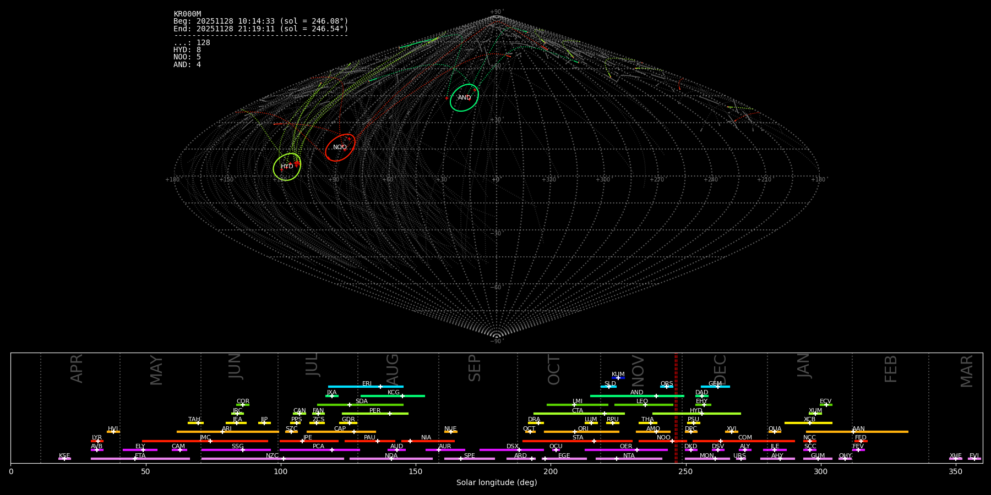Image resolution: width=991 pixels, height=495 pixels.
Task: Click the KR000M station title text
Action: 187,14
